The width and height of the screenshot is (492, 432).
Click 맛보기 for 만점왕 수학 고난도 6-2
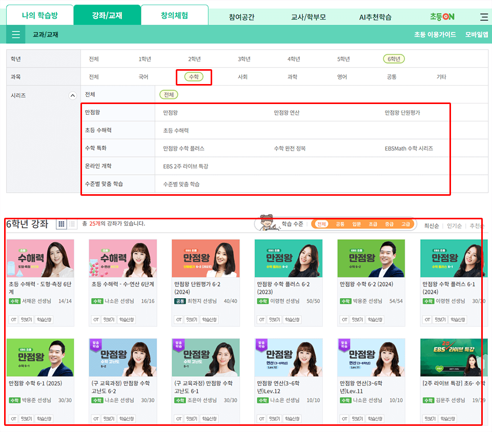[x=109, y=419]
